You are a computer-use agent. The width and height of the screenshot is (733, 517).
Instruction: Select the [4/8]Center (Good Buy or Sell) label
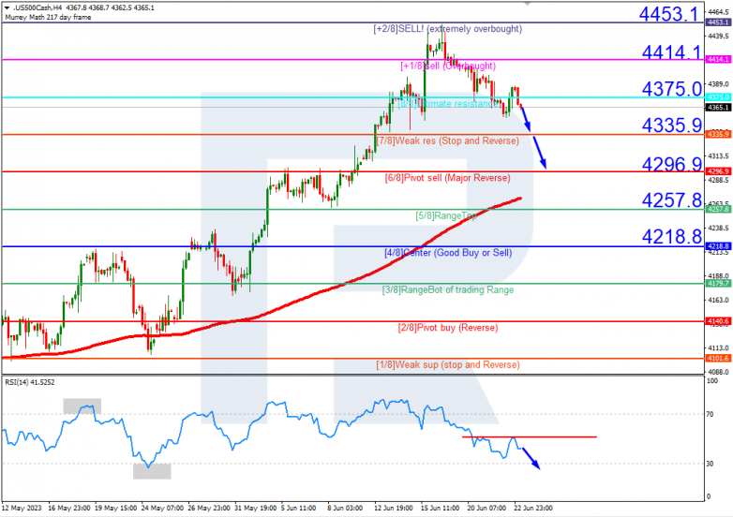[x=448, y=253]
